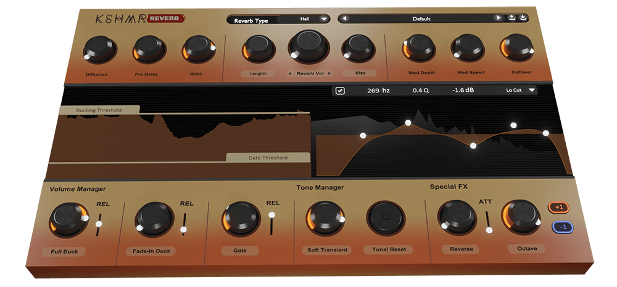Image resolution: width=617 pixels, height=287 pixels.
Task: Click the Gate Threshold handle
Action: [x=268, y=158]
